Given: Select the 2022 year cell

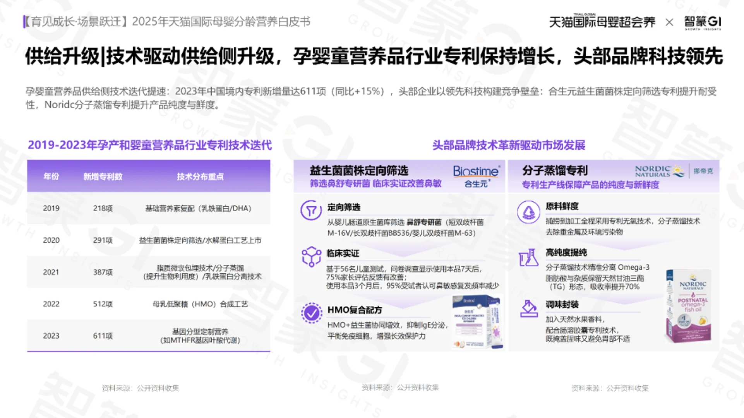Looking at the screenshot, I should pos(51,304).
